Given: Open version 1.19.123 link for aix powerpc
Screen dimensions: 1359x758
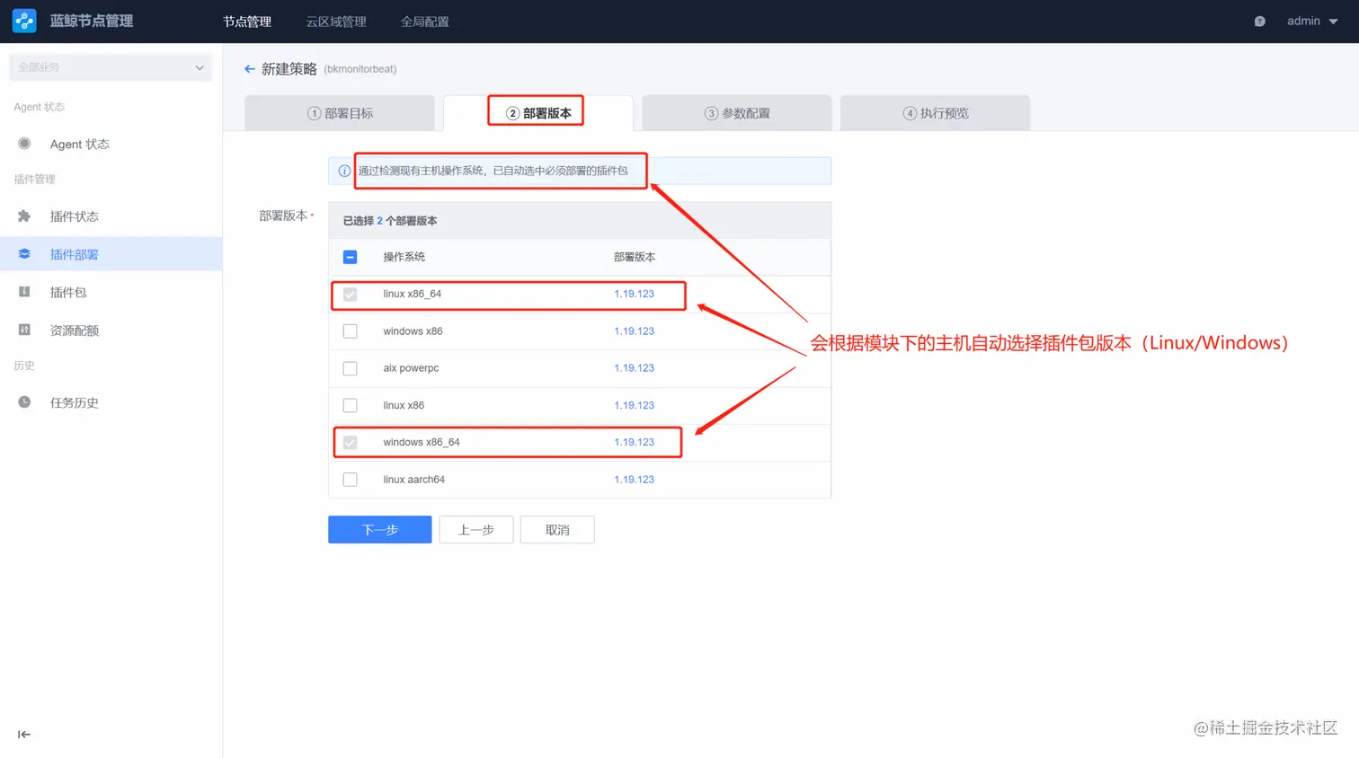Looking at the screenshot, I should [634, 368].
